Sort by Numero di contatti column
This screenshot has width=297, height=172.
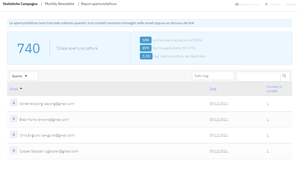coord(274,89)
